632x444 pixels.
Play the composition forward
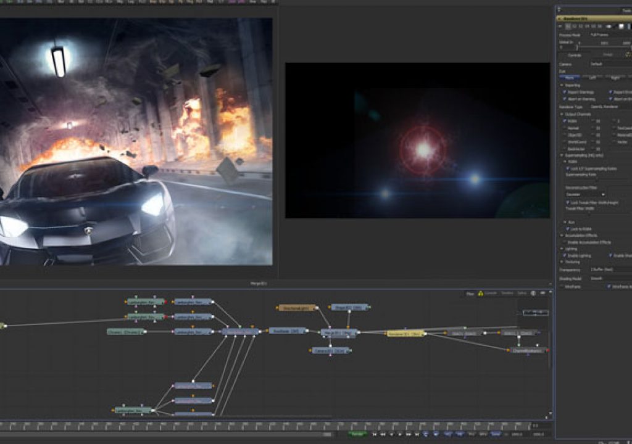[400, 434]
